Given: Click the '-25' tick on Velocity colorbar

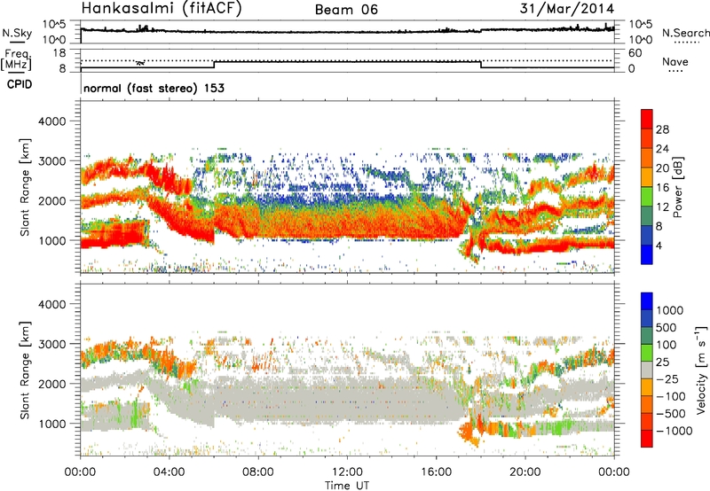Looking at the screenshot, I should (667, 378).
